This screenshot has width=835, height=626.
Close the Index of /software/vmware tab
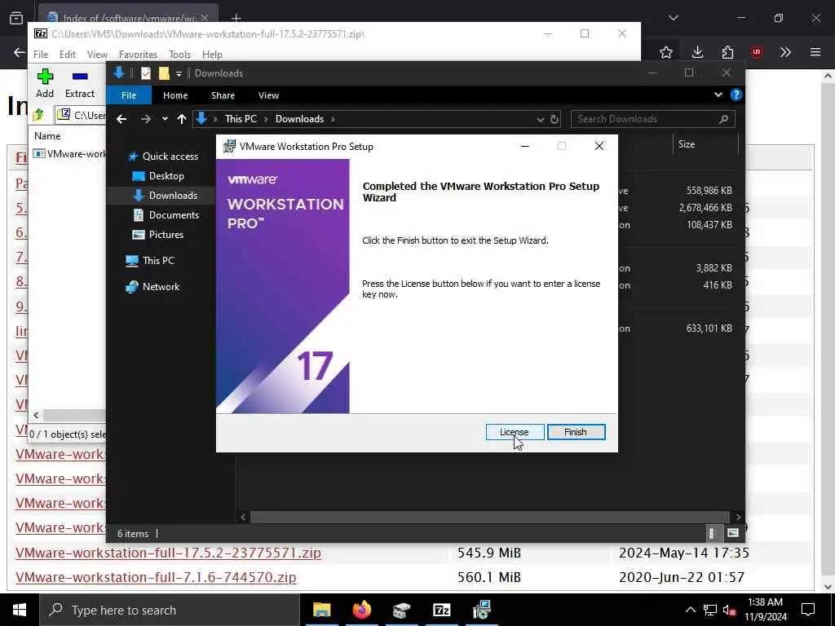[205, 18]
